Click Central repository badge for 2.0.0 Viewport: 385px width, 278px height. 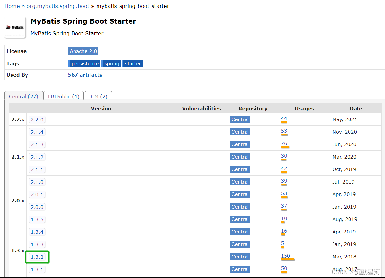click(x=240, y=207)
